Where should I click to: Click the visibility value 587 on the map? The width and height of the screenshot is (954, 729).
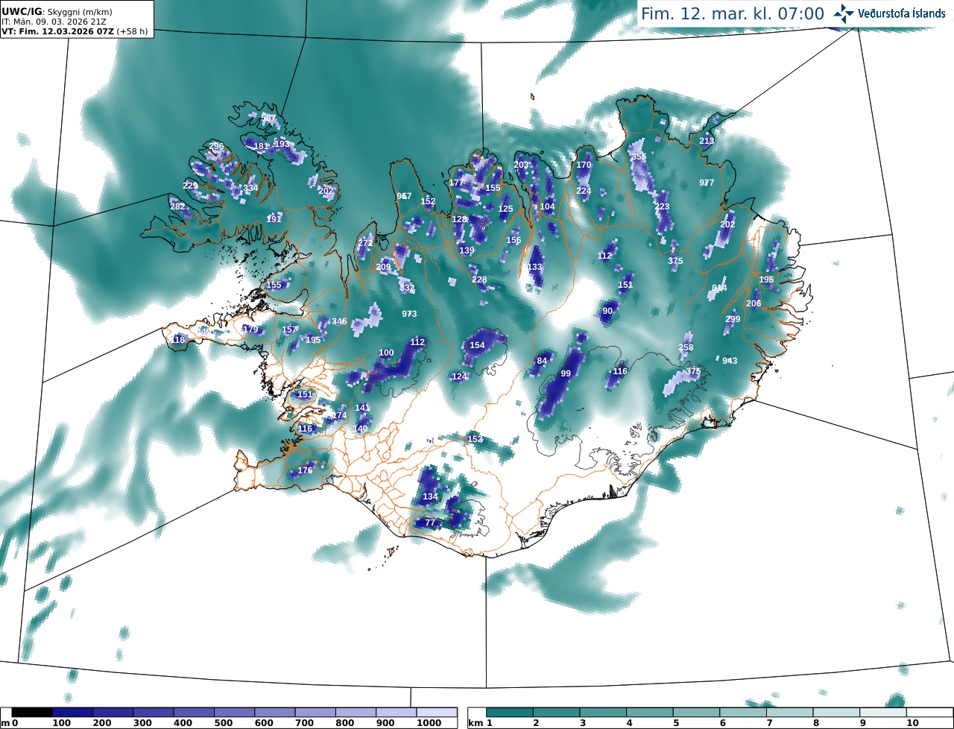tap(268, 119)
